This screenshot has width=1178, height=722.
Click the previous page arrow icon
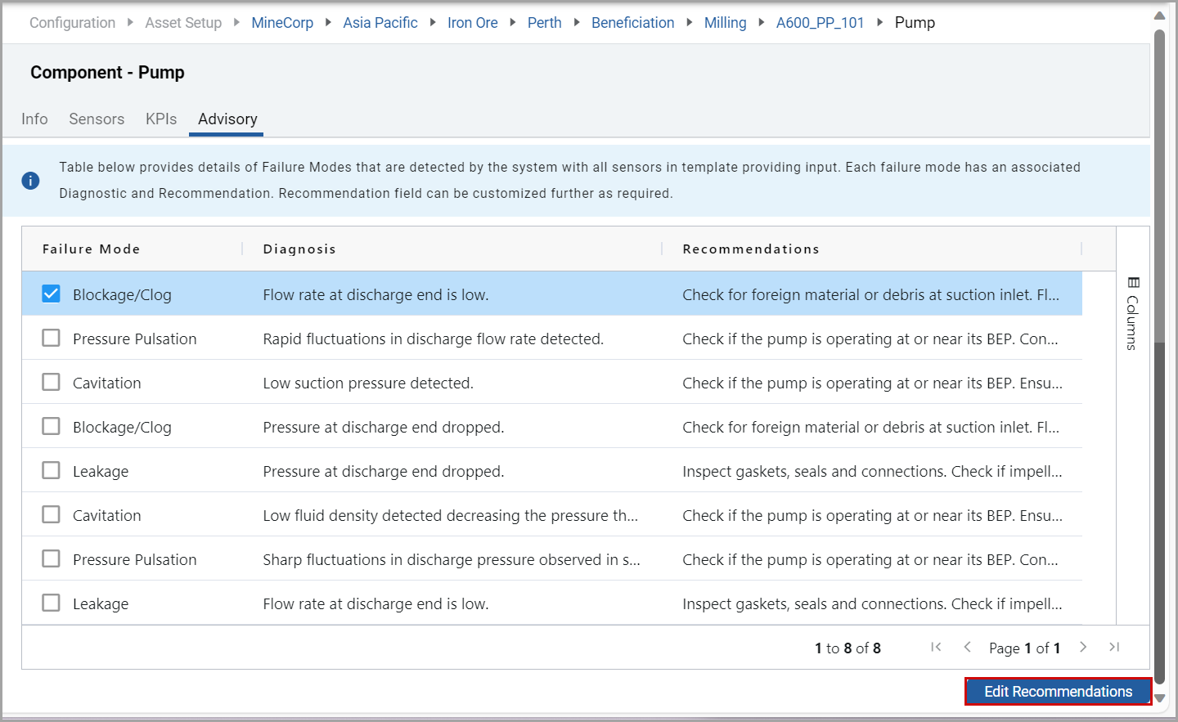969,647
